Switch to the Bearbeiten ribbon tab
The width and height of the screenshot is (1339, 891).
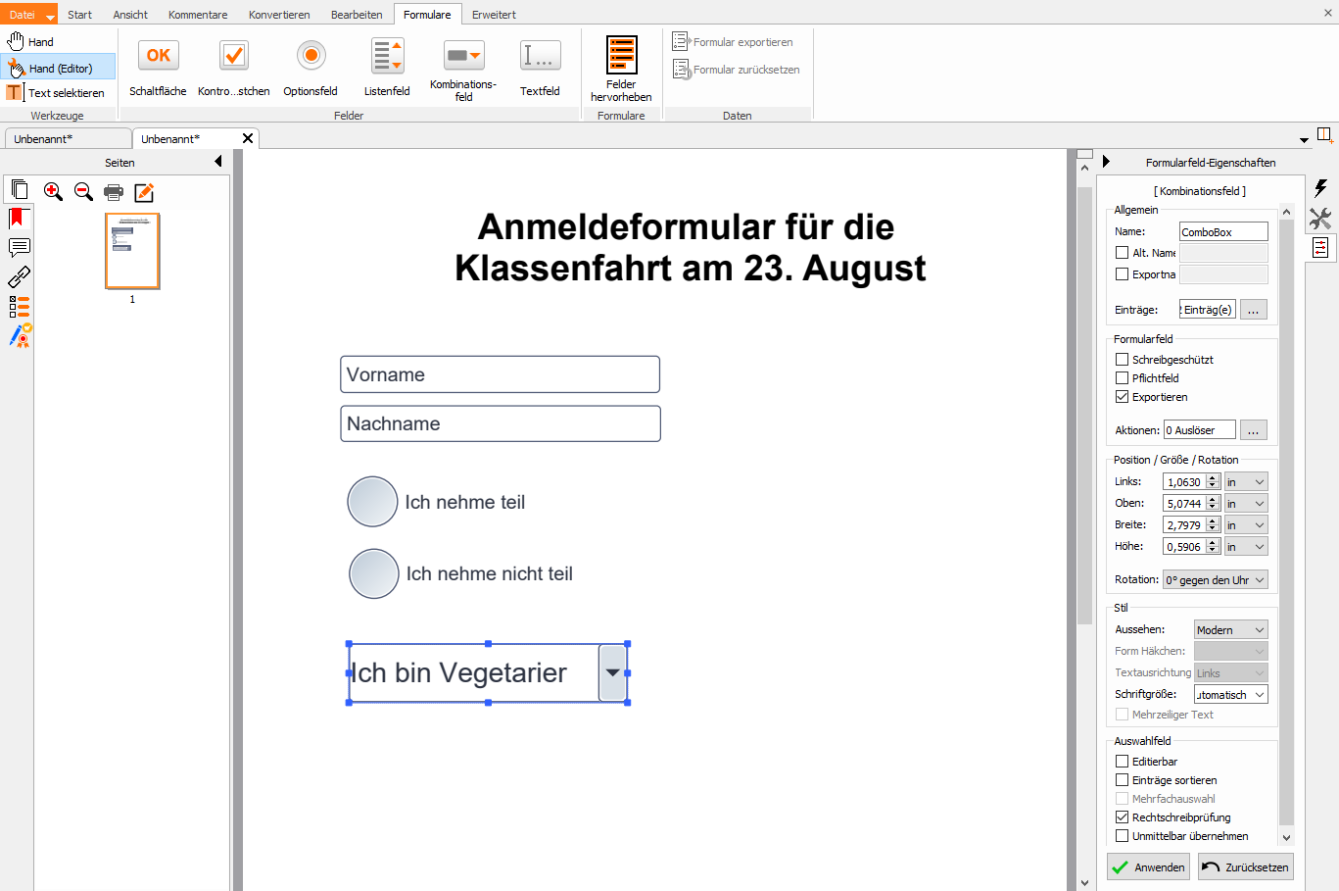click(x=357, y=15)
